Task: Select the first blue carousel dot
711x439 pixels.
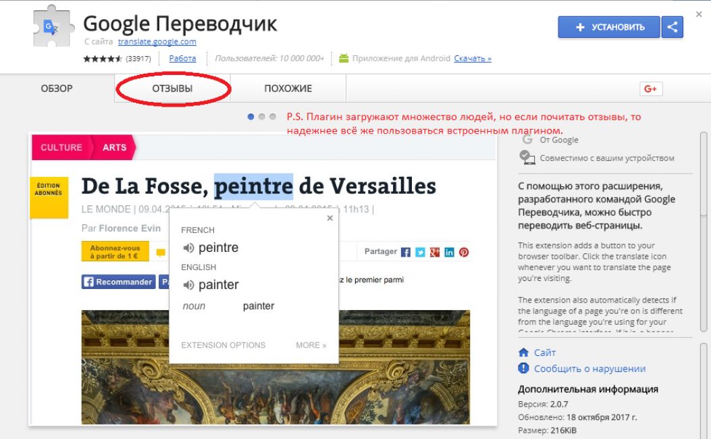Action: (x=251, y=117)
